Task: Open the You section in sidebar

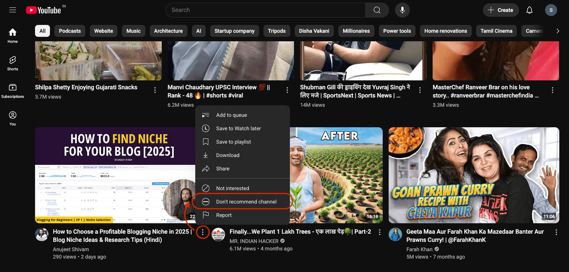Action: point(13,118)
